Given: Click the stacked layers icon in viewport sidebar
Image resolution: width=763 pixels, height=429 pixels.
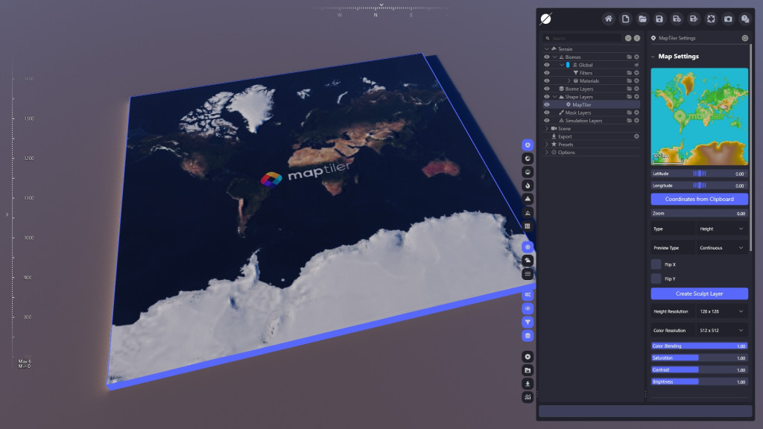Looking at the screenshot, I should point(528,336).
